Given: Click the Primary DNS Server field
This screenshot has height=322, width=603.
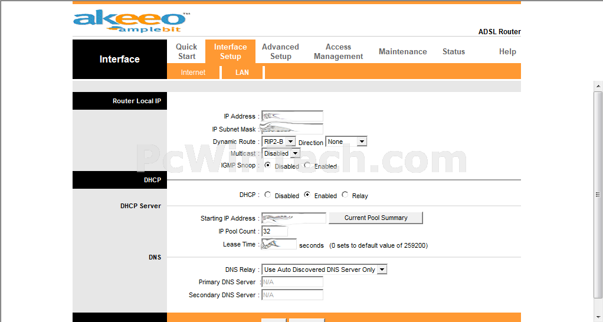Looking at the screenshot, I should [x=292, y=282].
